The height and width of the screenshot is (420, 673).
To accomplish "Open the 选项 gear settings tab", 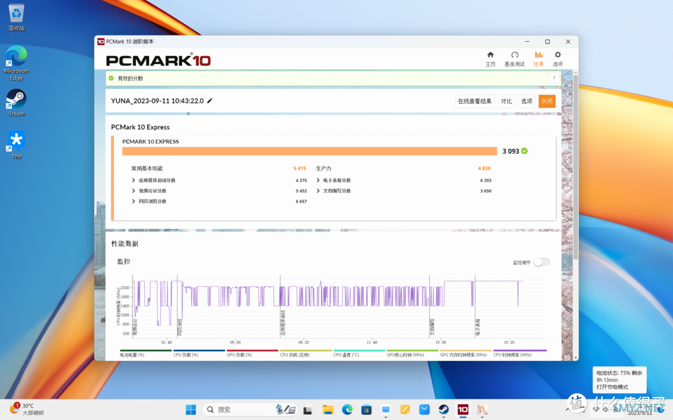I will [558, 58].
